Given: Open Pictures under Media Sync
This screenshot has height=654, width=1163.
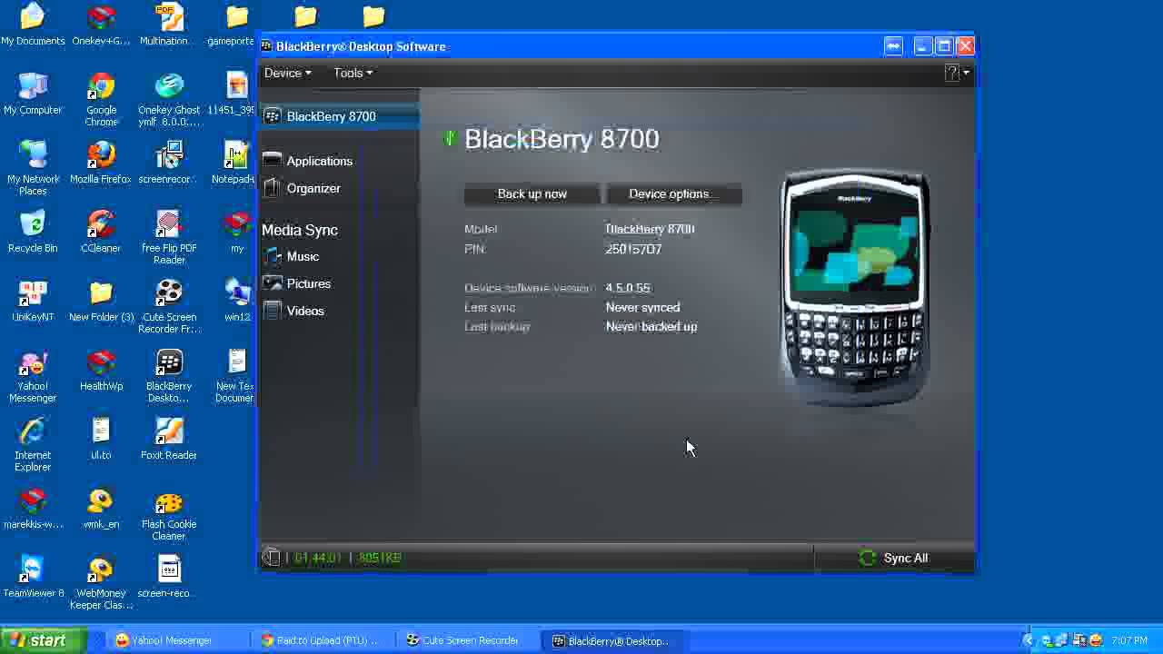Looking at the screenshot, I should pyautogui.click(x=308, y=283).
